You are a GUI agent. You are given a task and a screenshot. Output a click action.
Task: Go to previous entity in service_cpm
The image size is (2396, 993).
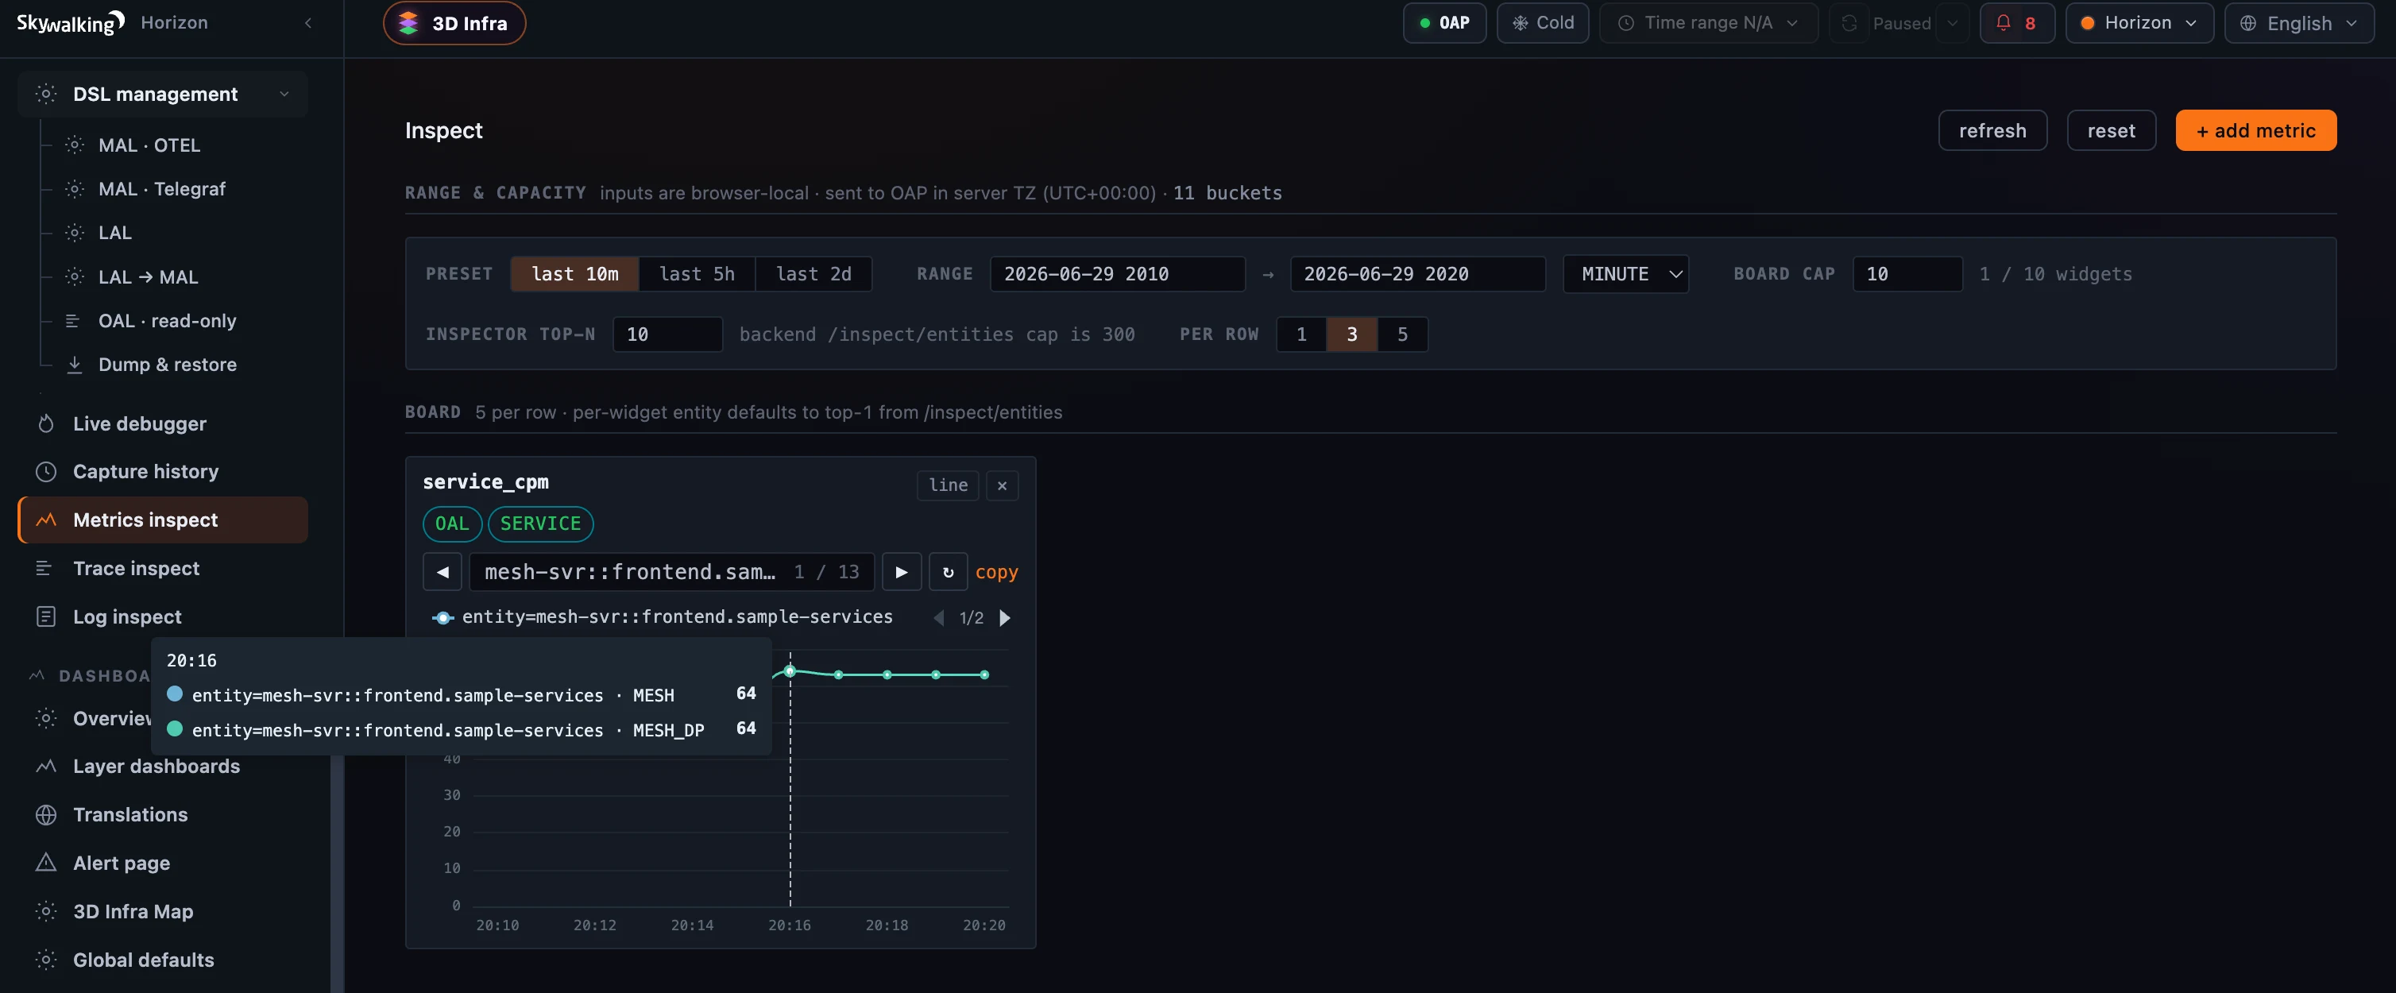tap(442, 572)
